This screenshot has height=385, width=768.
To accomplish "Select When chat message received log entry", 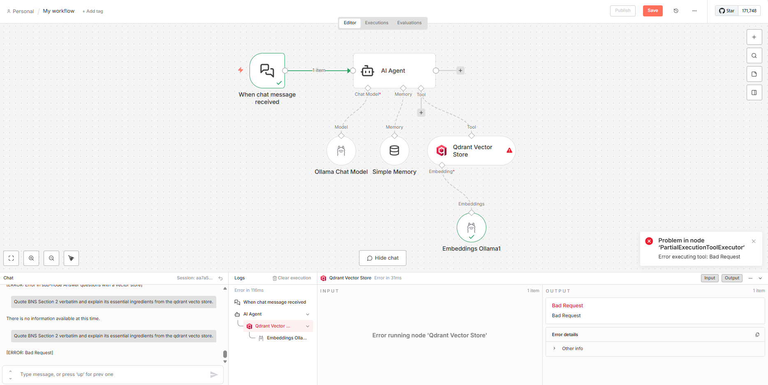I will click(x=273, y=302).
